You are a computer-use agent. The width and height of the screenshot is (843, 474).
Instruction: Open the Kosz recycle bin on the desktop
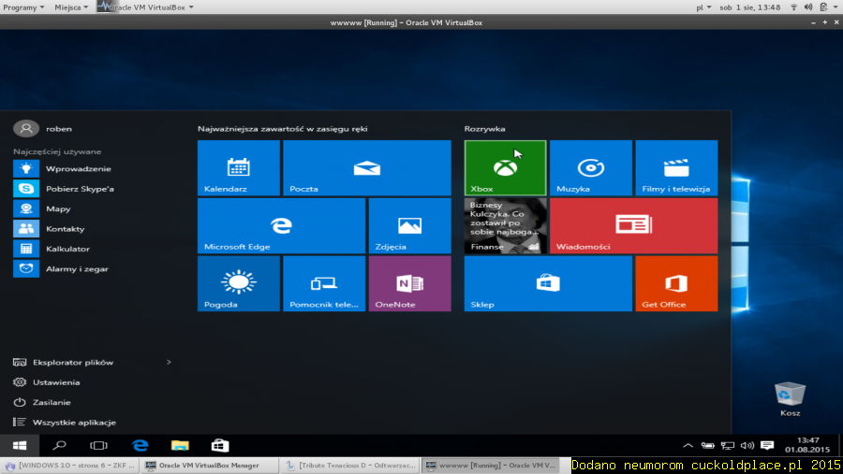790,396
